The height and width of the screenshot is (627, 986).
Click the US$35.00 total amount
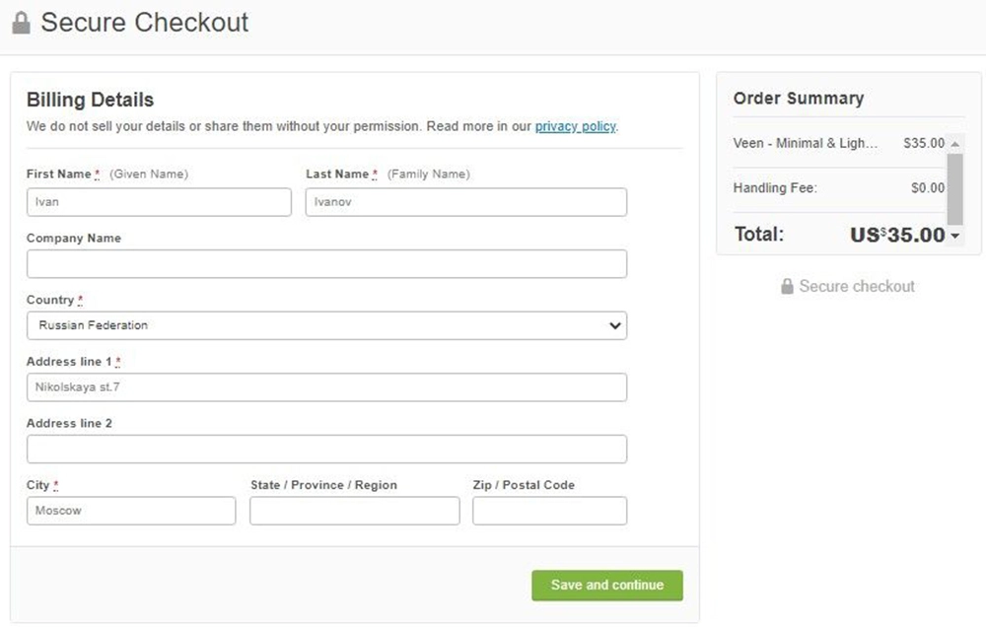pos(897,236)
